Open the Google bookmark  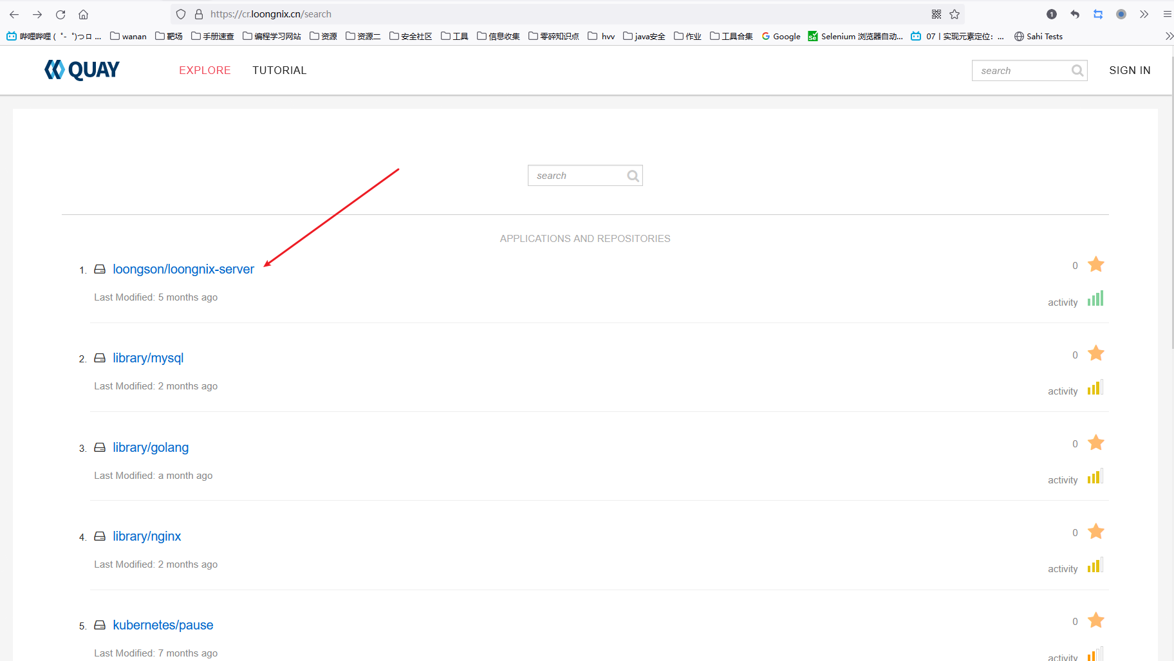click(x=781, y=36)
